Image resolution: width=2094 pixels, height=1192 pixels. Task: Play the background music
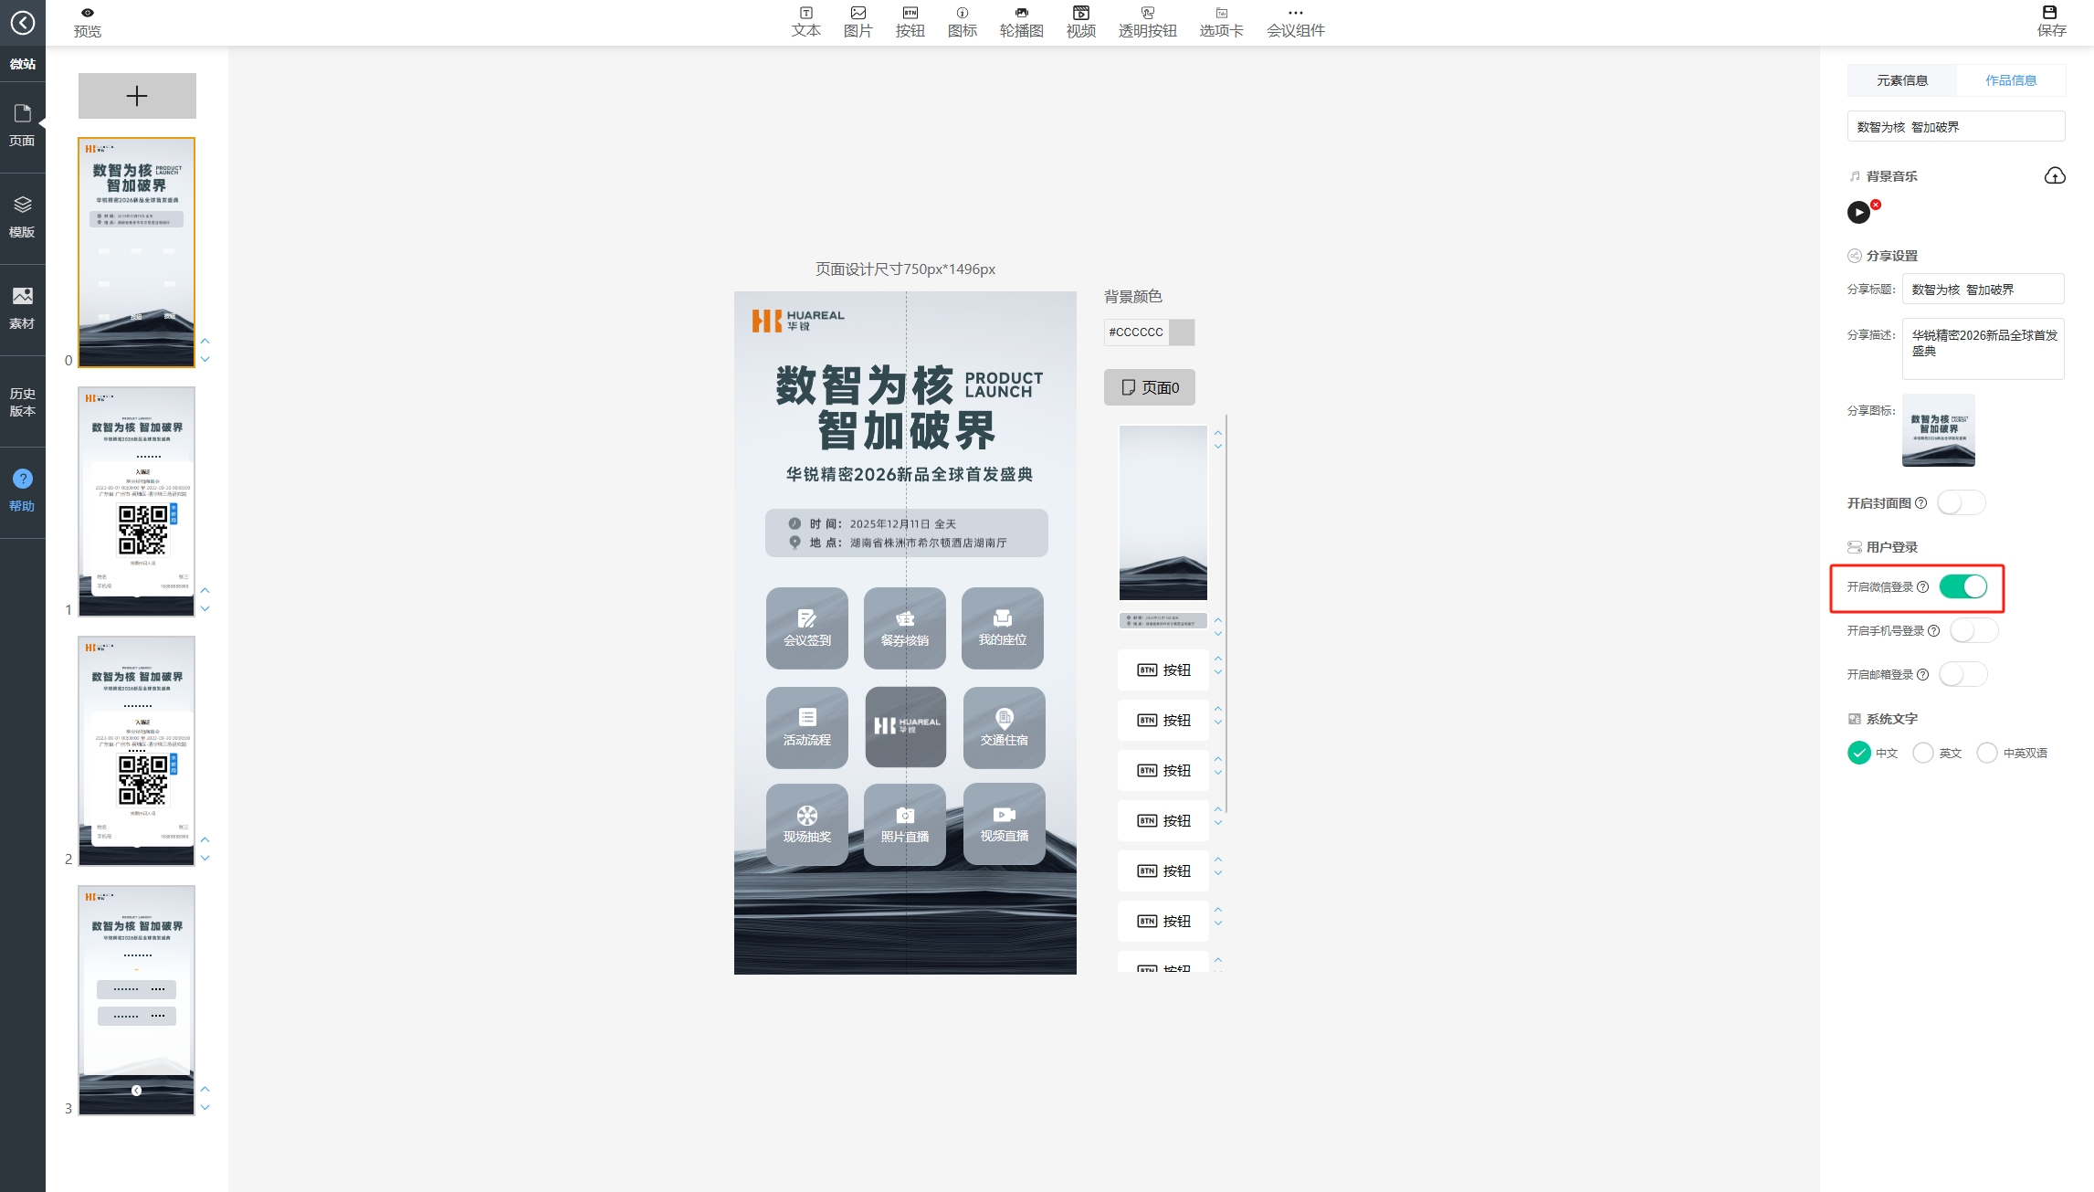click(1858, 213)
